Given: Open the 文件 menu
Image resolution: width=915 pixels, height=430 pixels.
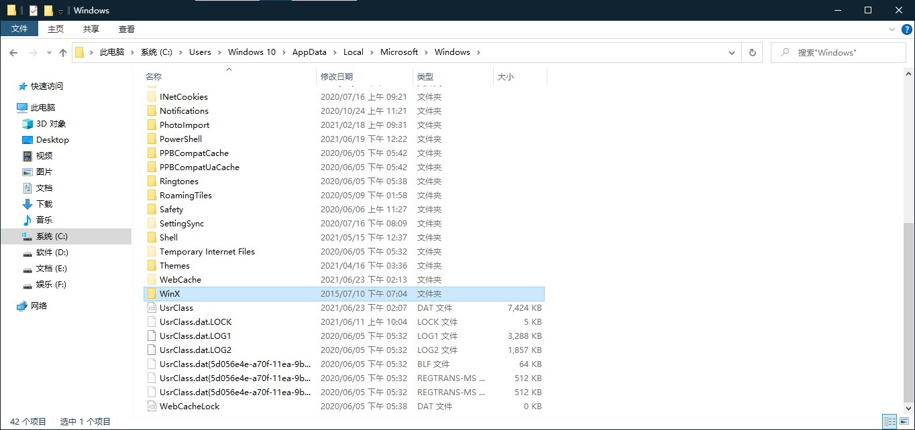Looking at the screenshot, I should [x=19, y=29].
